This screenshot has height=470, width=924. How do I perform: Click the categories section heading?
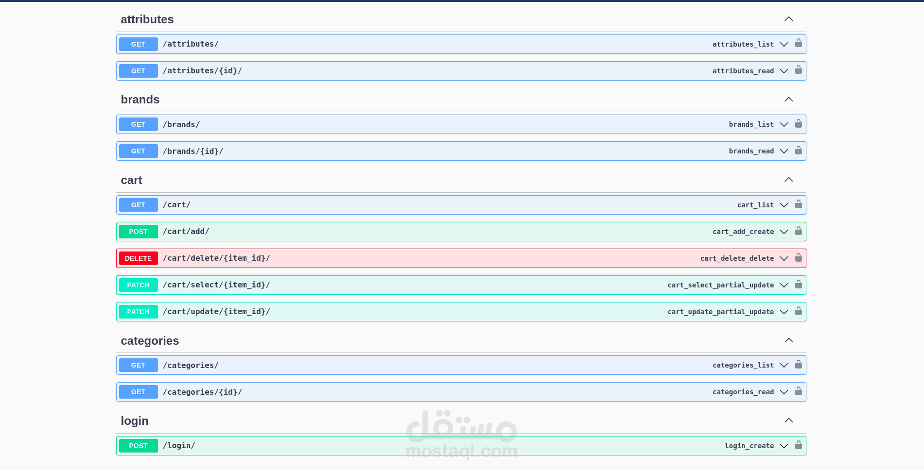[150, 341]
